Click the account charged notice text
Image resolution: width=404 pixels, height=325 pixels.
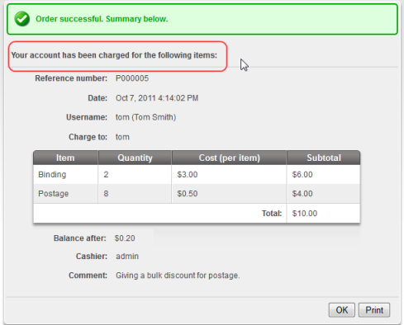coord(114,55)
